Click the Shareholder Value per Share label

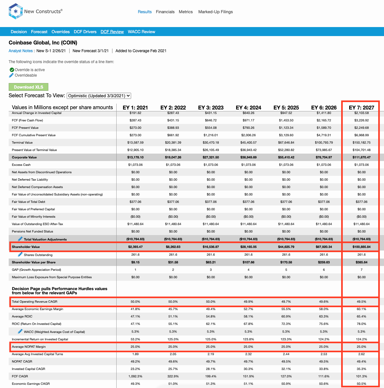[34, 262]
